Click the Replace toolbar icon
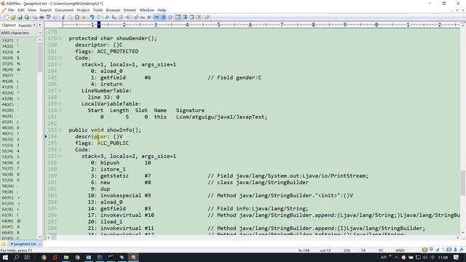This screenshot has height=262, width=466. [114, 17]
